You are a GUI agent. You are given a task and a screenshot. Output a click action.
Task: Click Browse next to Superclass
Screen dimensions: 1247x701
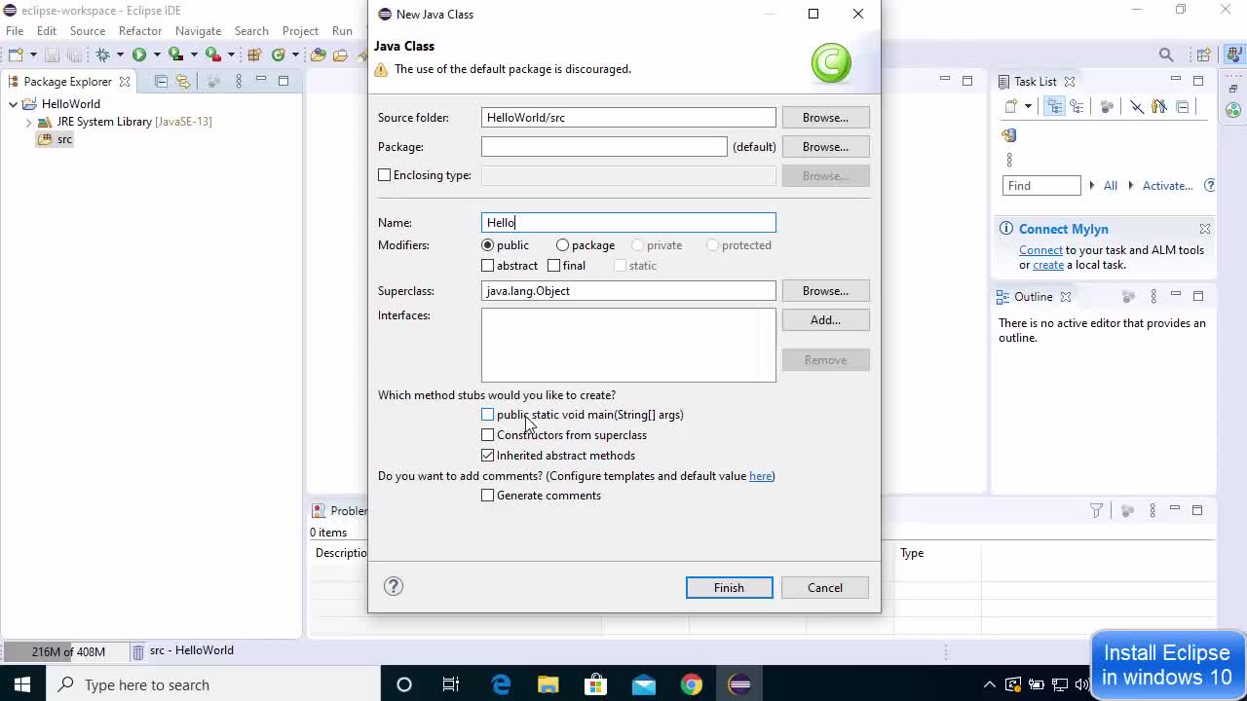pos(825,291)
